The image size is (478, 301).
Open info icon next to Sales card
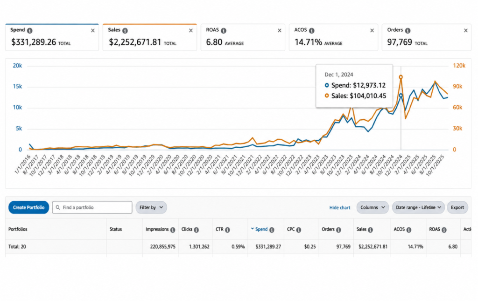coord(125,30)
